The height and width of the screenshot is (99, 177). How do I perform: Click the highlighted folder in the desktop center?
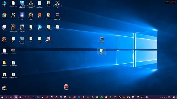point(101,51)
